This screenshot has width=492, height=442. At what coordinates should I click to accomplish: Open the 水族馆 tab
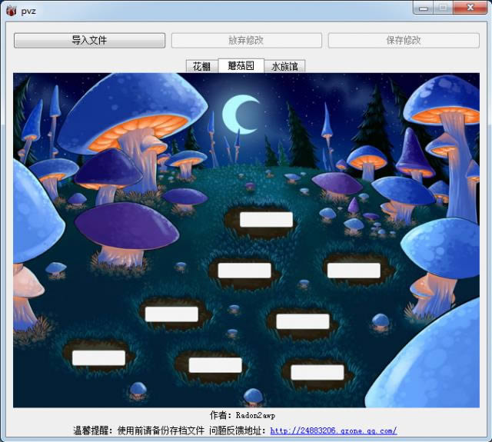[x=284, y=67]
